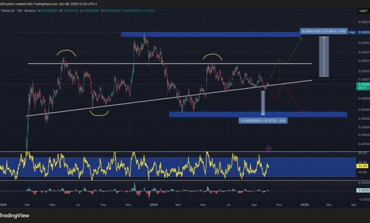Viewport: 370px width, 223px height.
Task: Click the 2026 marker on time axis
Action: (305, 204)
